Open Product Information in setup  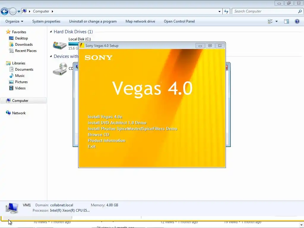coord(107,140)
